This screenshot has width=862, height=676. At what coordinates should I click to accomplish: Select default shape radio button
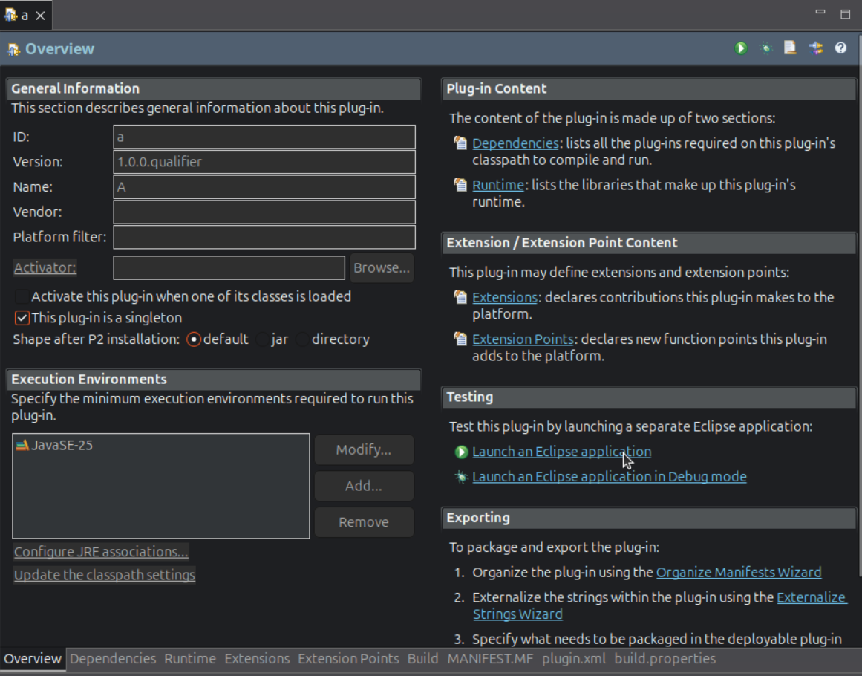coord(194,339)
